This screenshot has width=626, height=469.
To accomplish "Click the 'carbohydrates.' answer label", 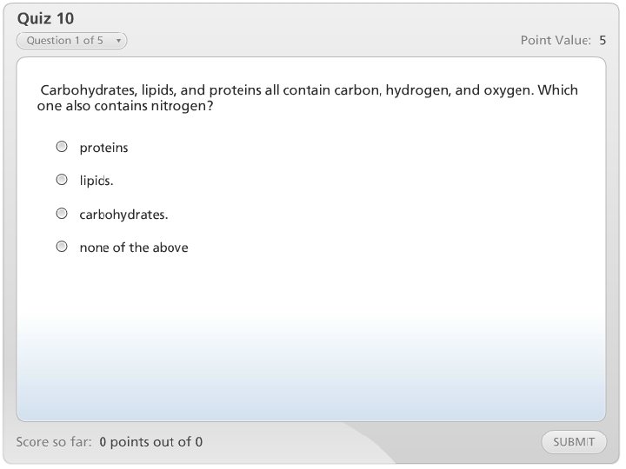I will [123, 214].
